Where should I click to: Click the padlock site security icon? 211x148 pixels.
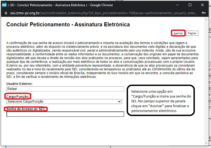pos(4,13)
